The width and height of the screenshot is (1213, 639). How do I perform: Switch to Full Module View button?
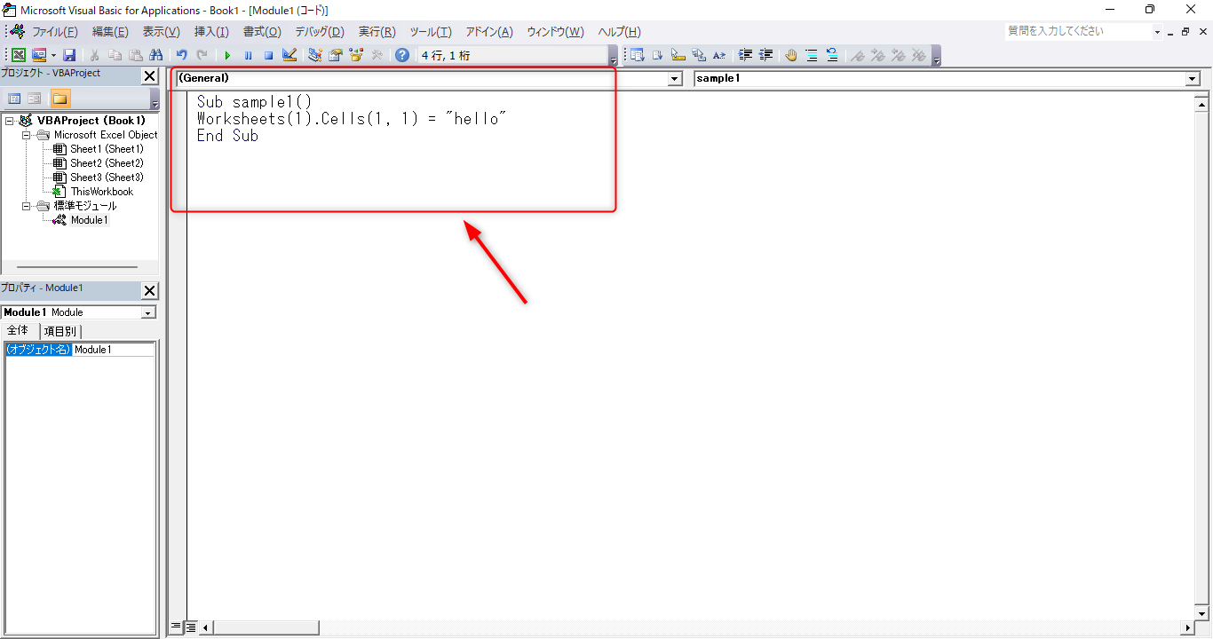190,627
